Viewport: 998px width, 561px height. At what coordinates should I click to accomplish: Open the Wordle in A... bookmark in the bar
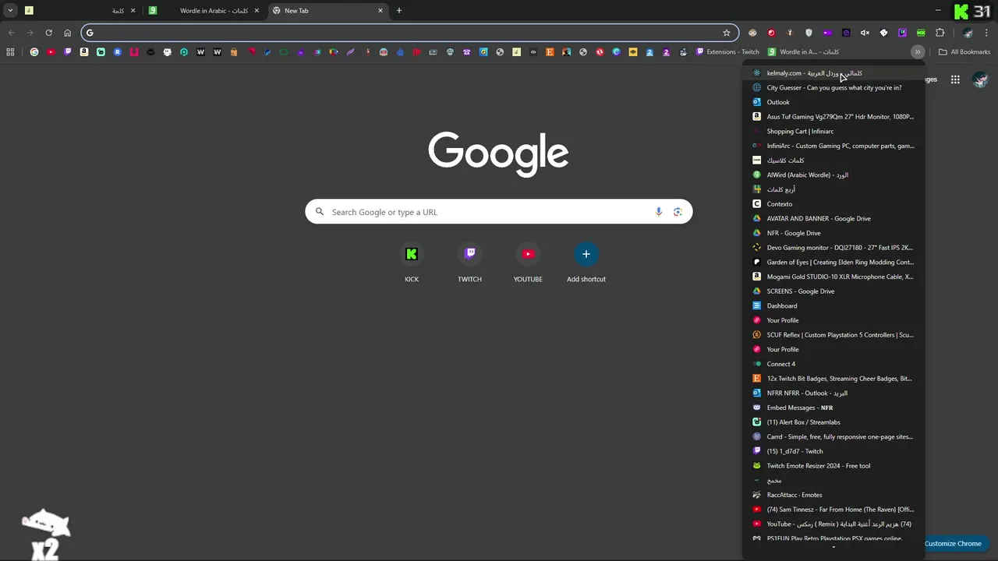pos(803,52)
